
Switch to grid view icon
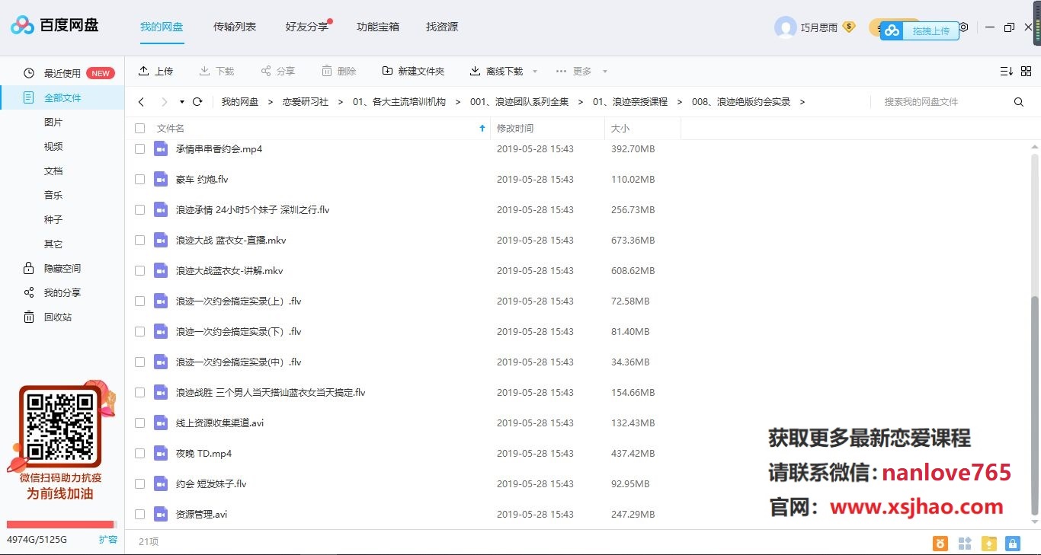tap(1026, 71)
